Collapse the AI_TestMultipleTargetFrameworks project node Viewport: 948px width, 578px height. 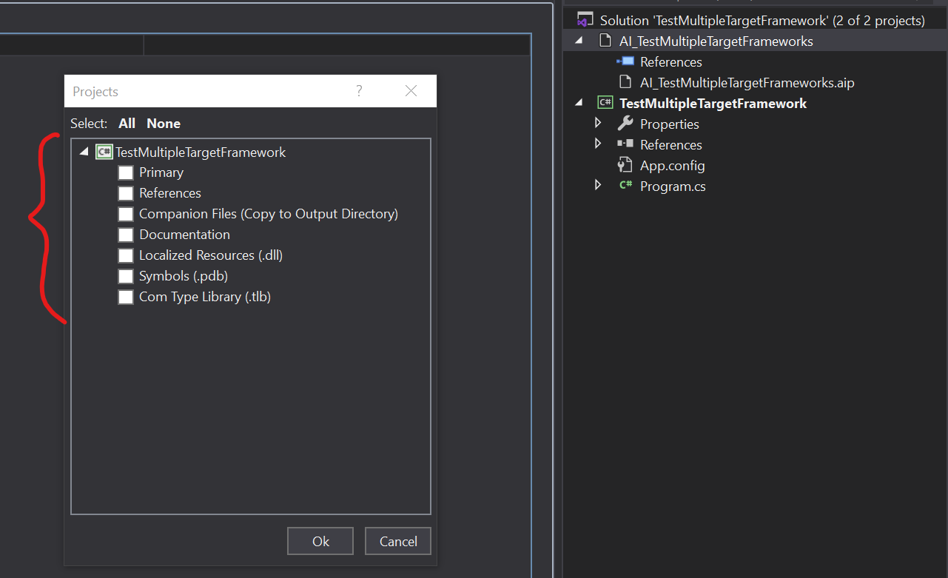(x=579, y=41)
